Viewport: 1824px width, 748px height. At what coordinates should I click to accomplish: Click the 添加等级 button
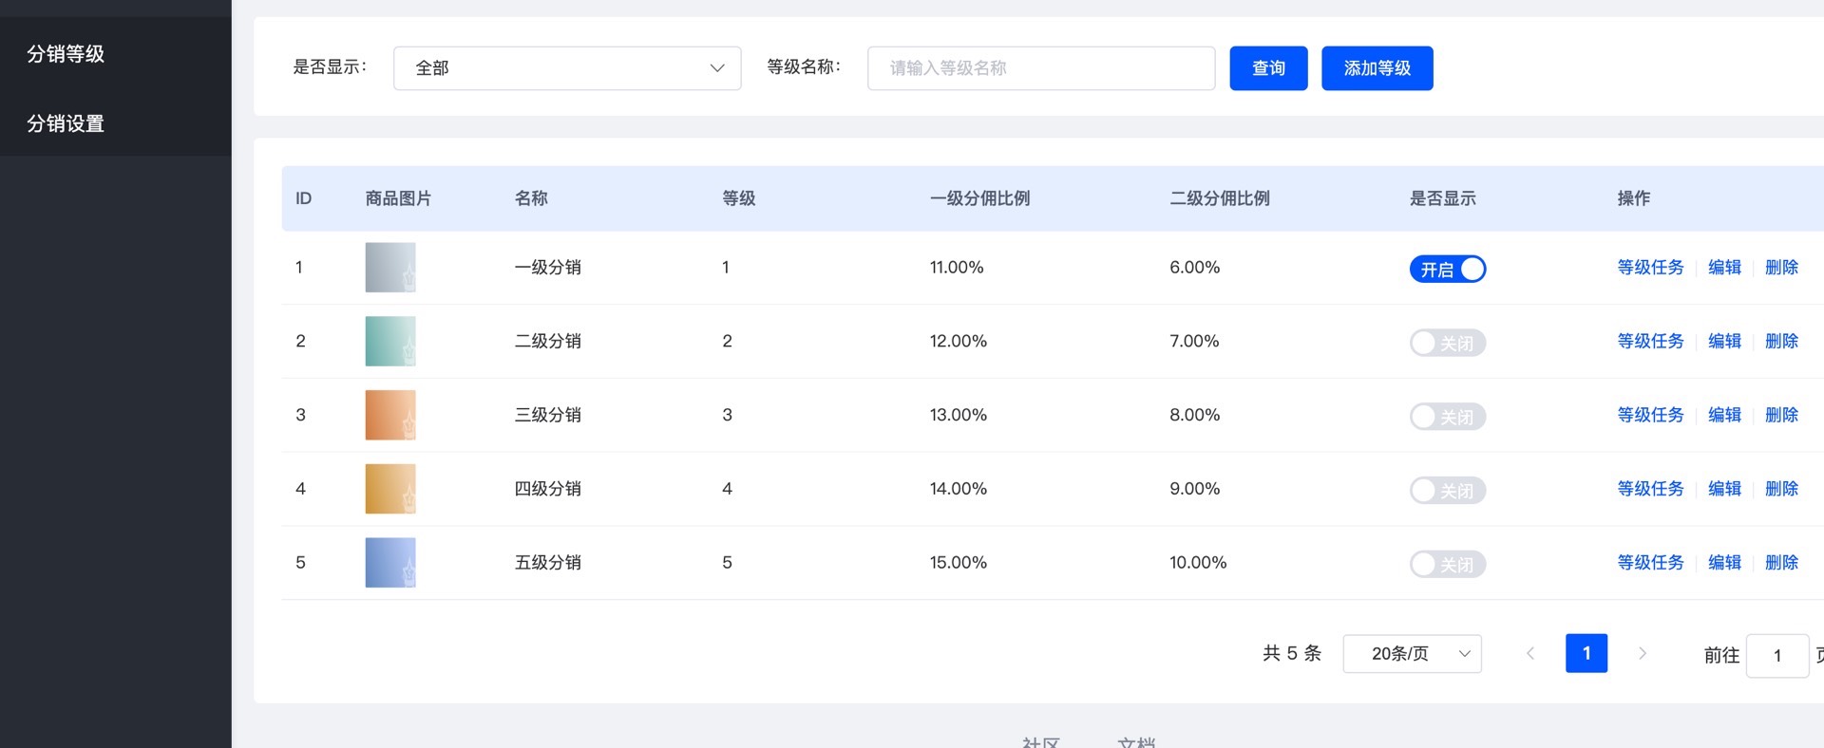[x=1377, y=68]
